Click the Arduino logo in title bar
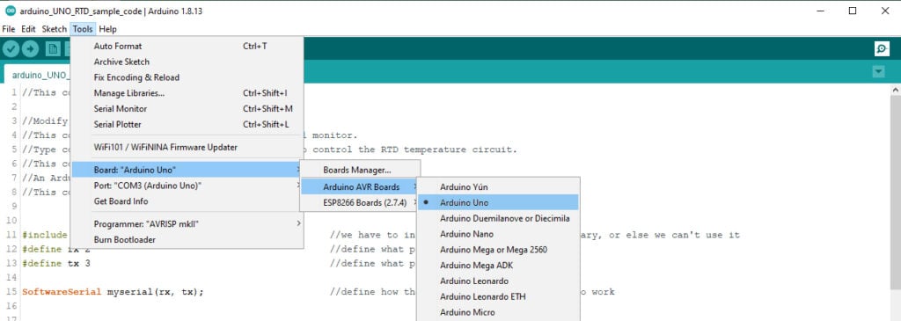The height and width of the screenshot is (321, 901). [x=11, y=11]
